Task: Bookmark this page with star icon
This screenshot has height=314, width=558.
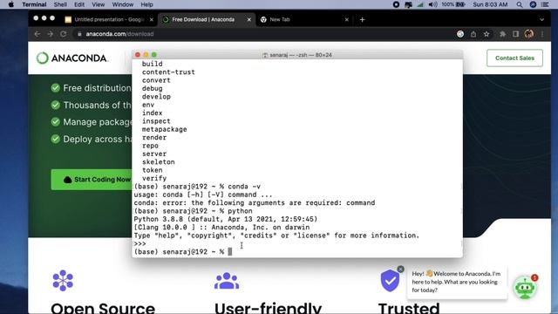Action: coord(487,34)
